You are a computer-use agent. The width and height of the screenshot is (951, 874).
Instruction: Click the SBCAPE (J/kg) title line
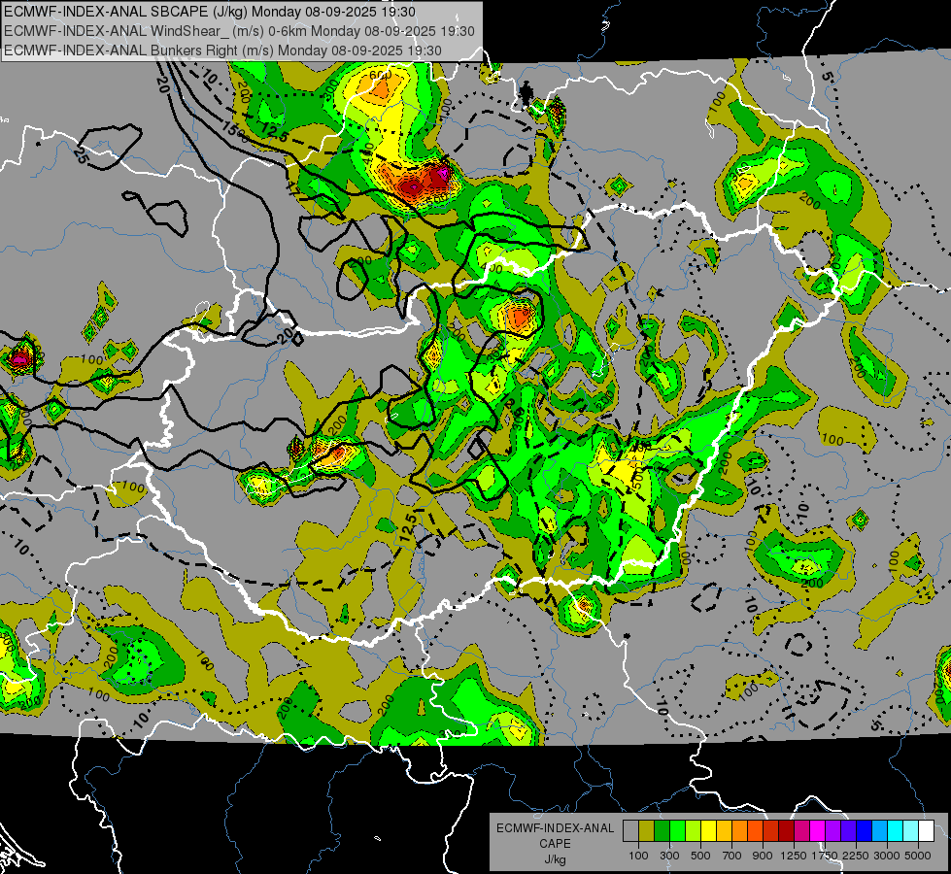click(x=210, y=12)
